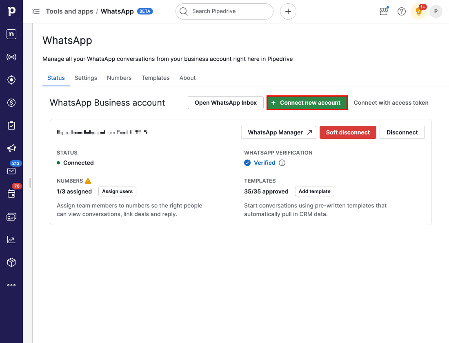Switch to the Status tab
The width and height of the screenshot is (449, 343).
tap(56, 78)
